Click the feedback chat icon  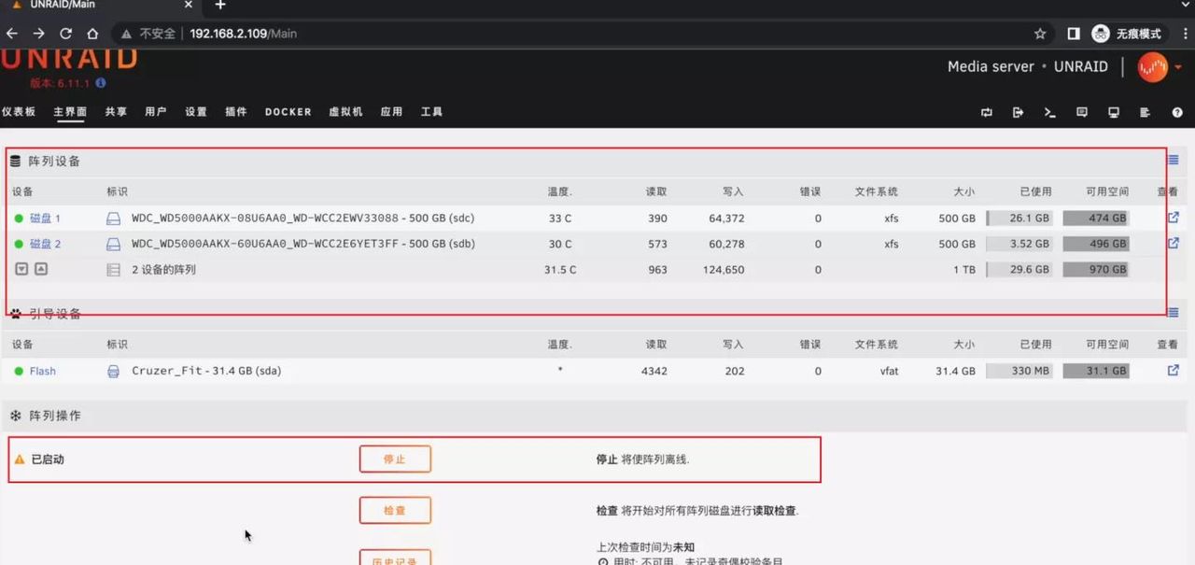[1081, 112]
